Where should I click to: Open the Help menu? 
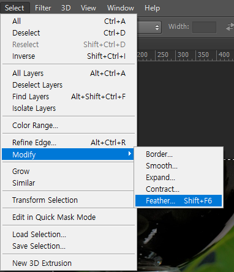(152, 8)
